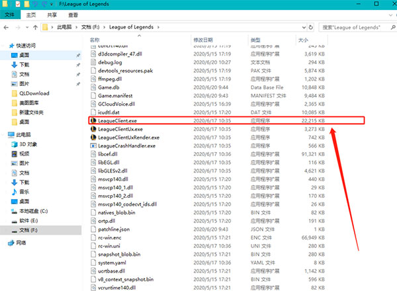Click the libcef.dll file icon
The height and width of the screenshot is (291, 397).
(x=93, y=154)
